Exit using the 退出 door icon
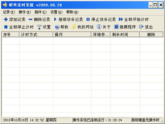This screenshot has width=165, height=124. [141, 27]
